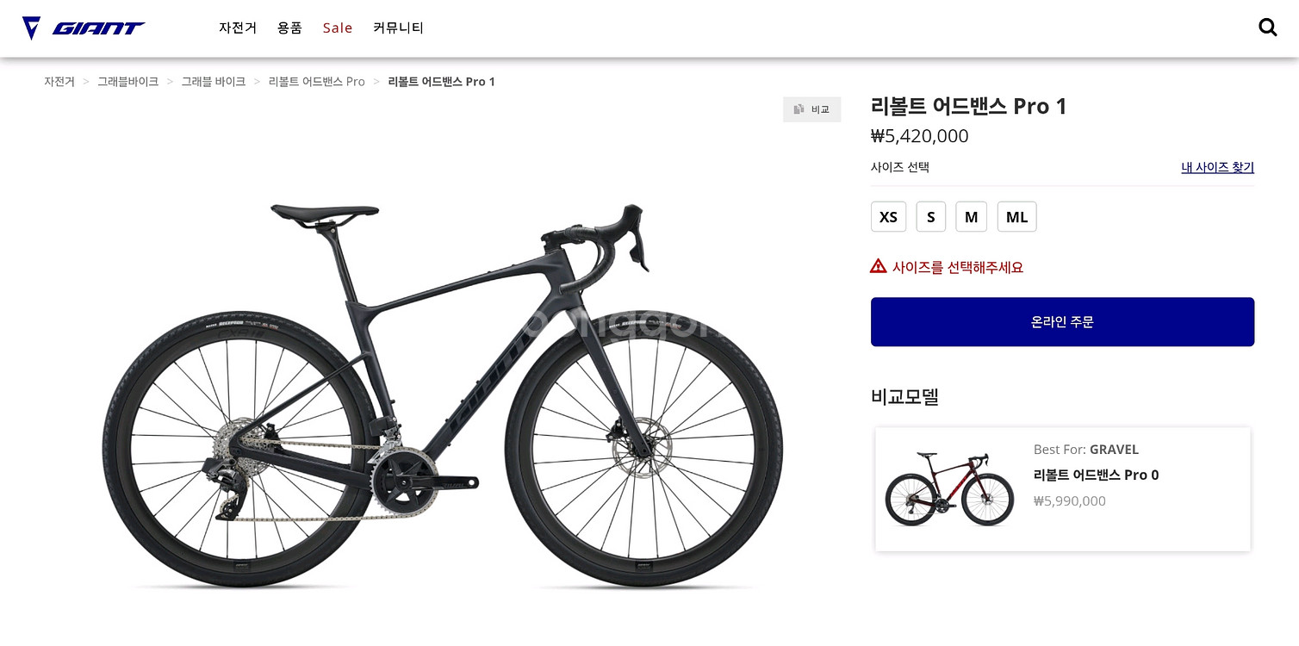The height and width of the screenshot is (646, 1299).
Task: Select size XS
Action: tap(888, 217)
